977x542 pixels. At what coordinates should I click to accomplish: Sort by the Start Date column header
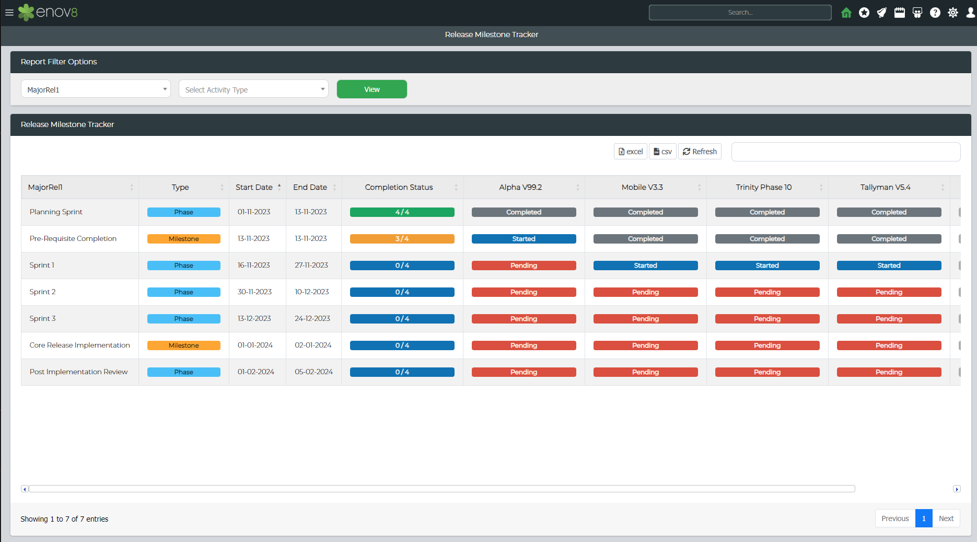coord(258,187)
